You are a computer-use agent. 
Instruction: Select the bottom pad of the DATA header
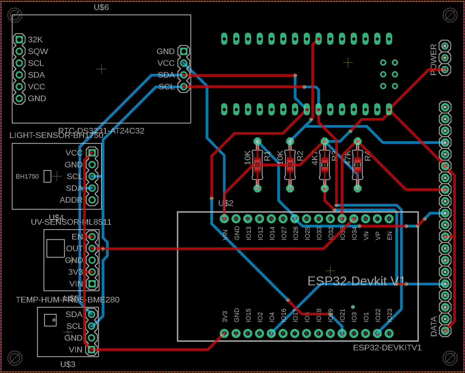pyautogui.click(x=445, y=331)
